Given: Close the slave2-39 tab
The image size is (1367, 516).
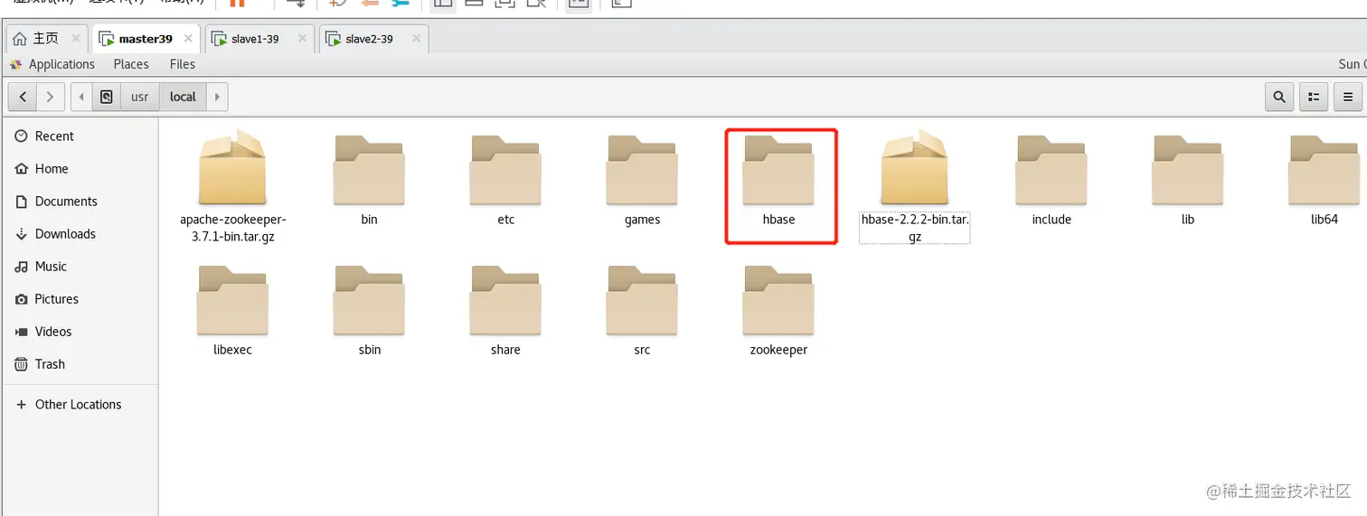Looking at the screenshot, I should pyautogui.click(x=416, y=39).
